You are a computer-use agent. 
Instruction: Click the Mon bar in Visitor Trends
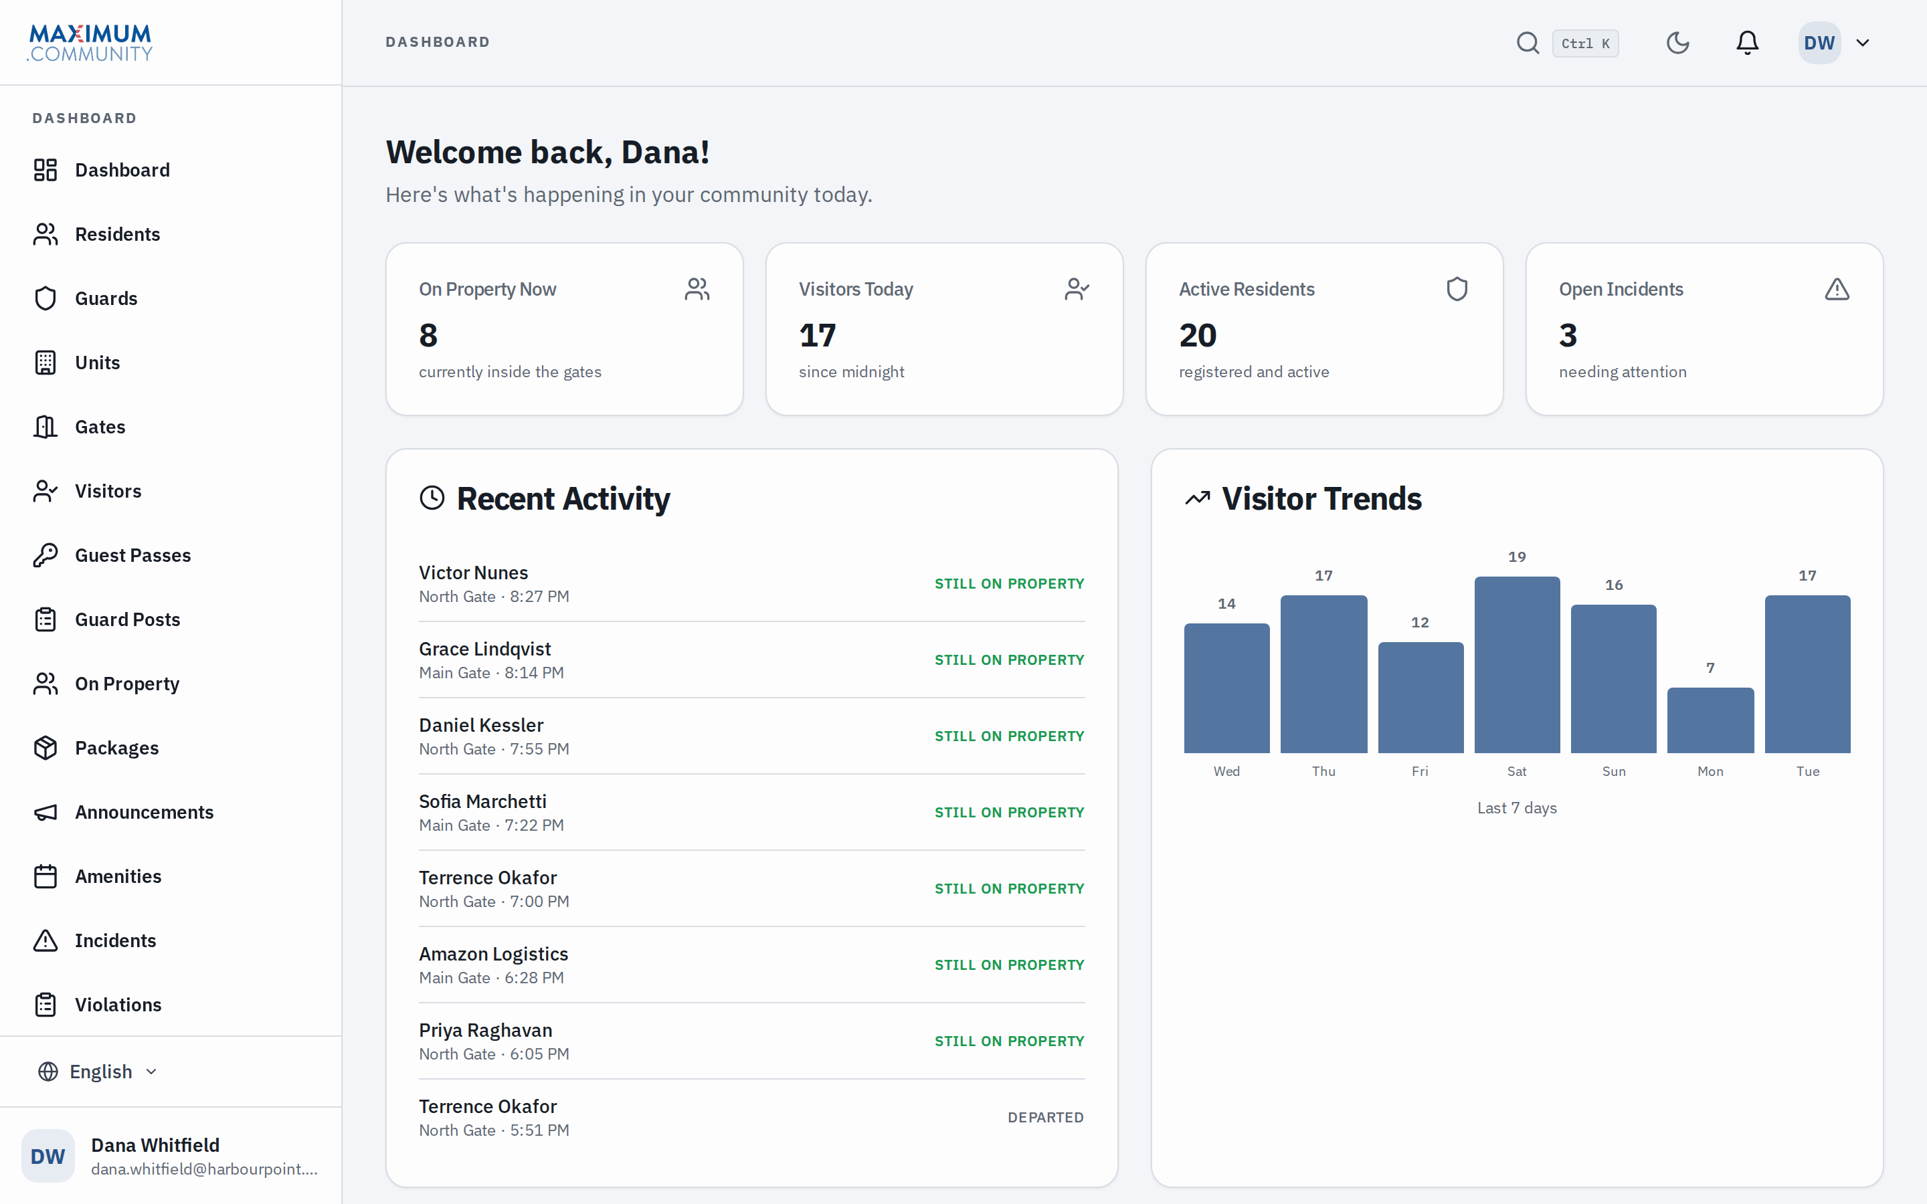(x=1710, y=720)
